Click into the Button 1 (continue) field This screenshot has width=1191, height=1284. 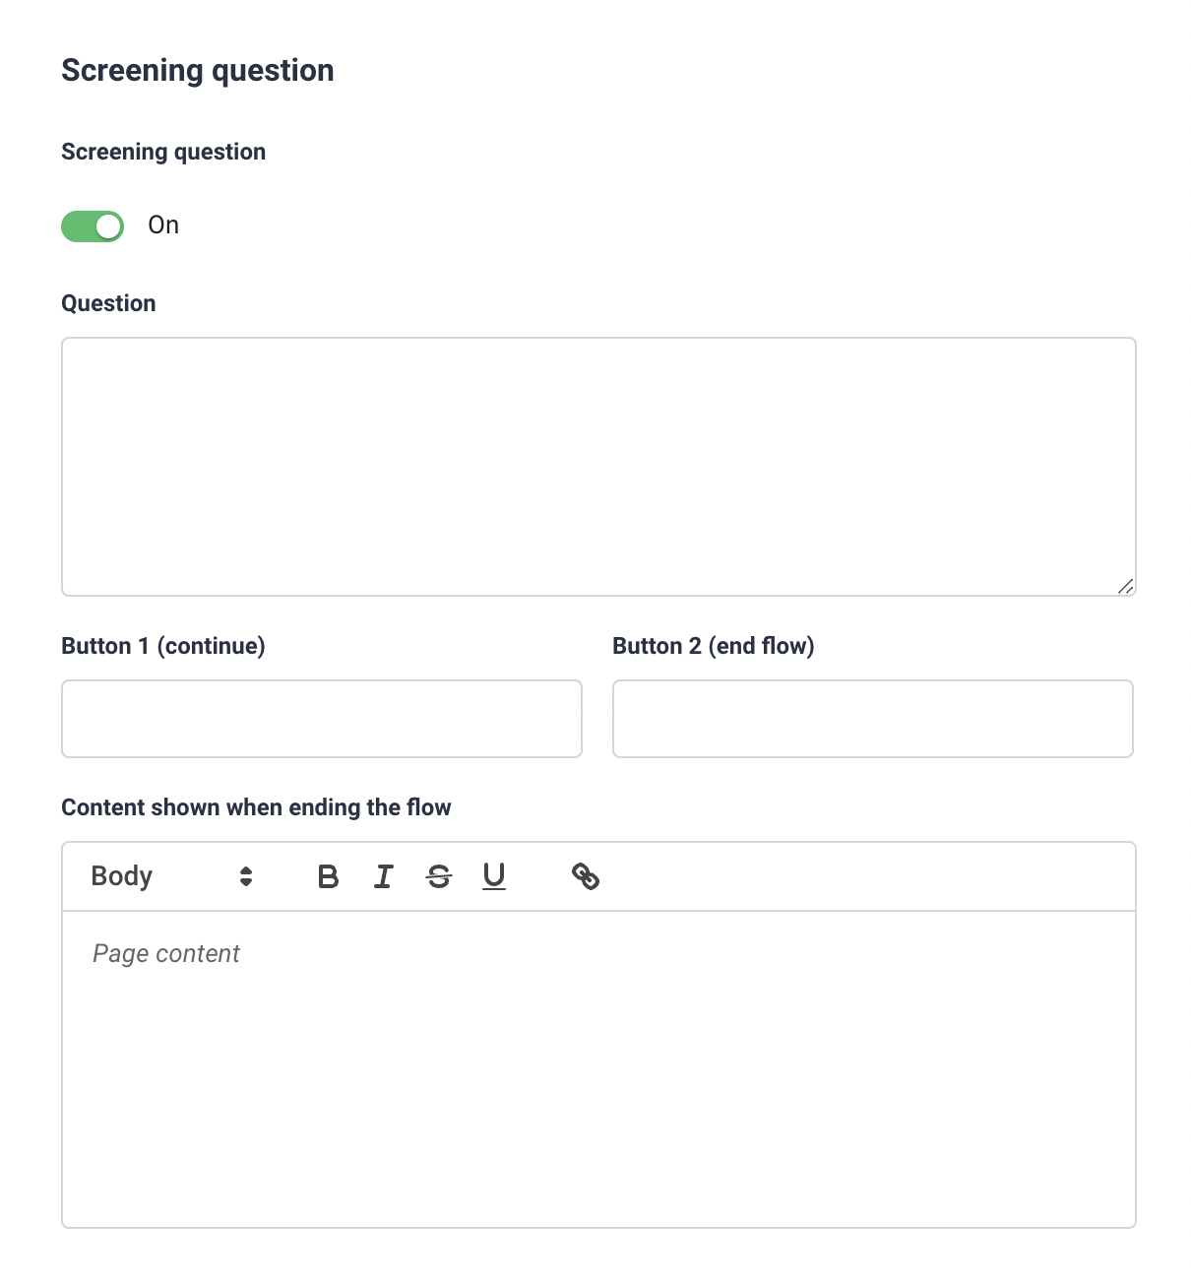tap(322, 719)
